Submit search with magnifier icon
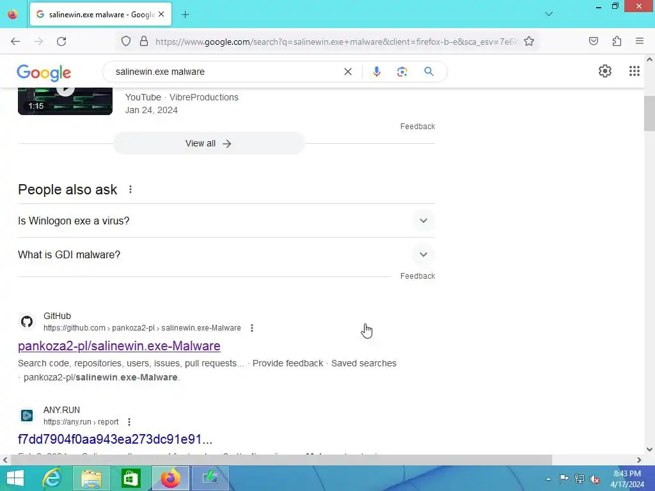 (x=429, y=72)
